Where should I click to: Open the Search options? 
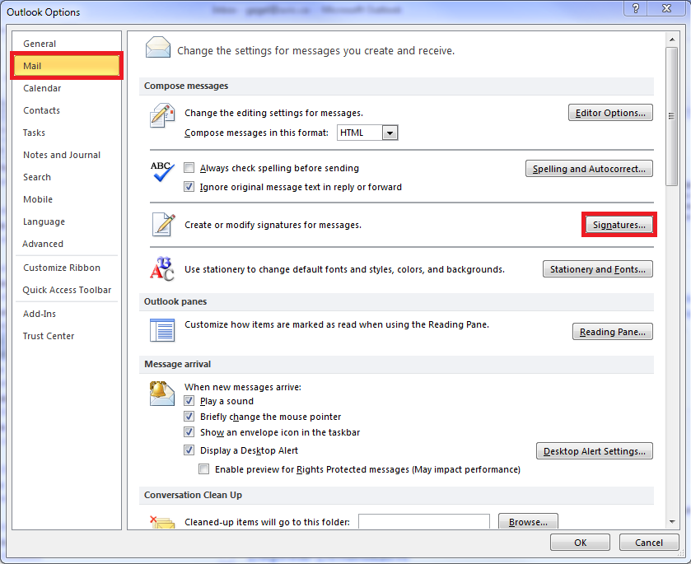pyautogui.click(x=67, y=177)
